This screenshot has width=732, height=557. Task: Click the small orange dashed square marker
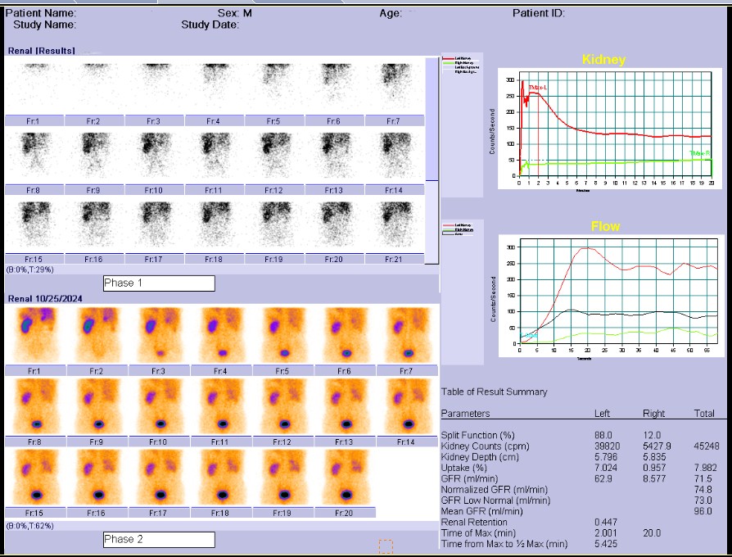click(x=386, y=546)
